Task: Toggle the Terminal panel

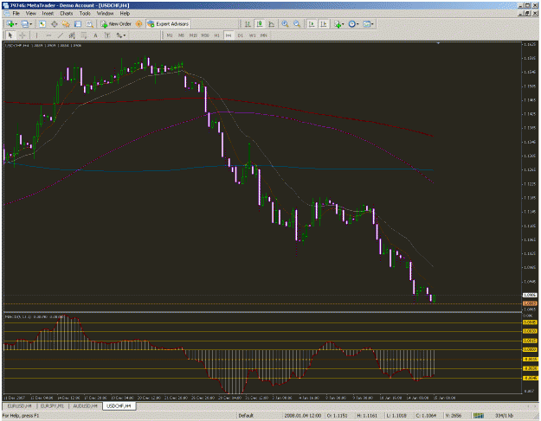Action: (78, 23)
